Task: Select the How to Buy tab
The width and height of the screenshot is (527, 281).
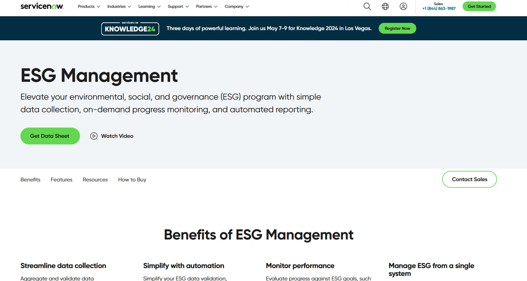Action: point(132,180)
